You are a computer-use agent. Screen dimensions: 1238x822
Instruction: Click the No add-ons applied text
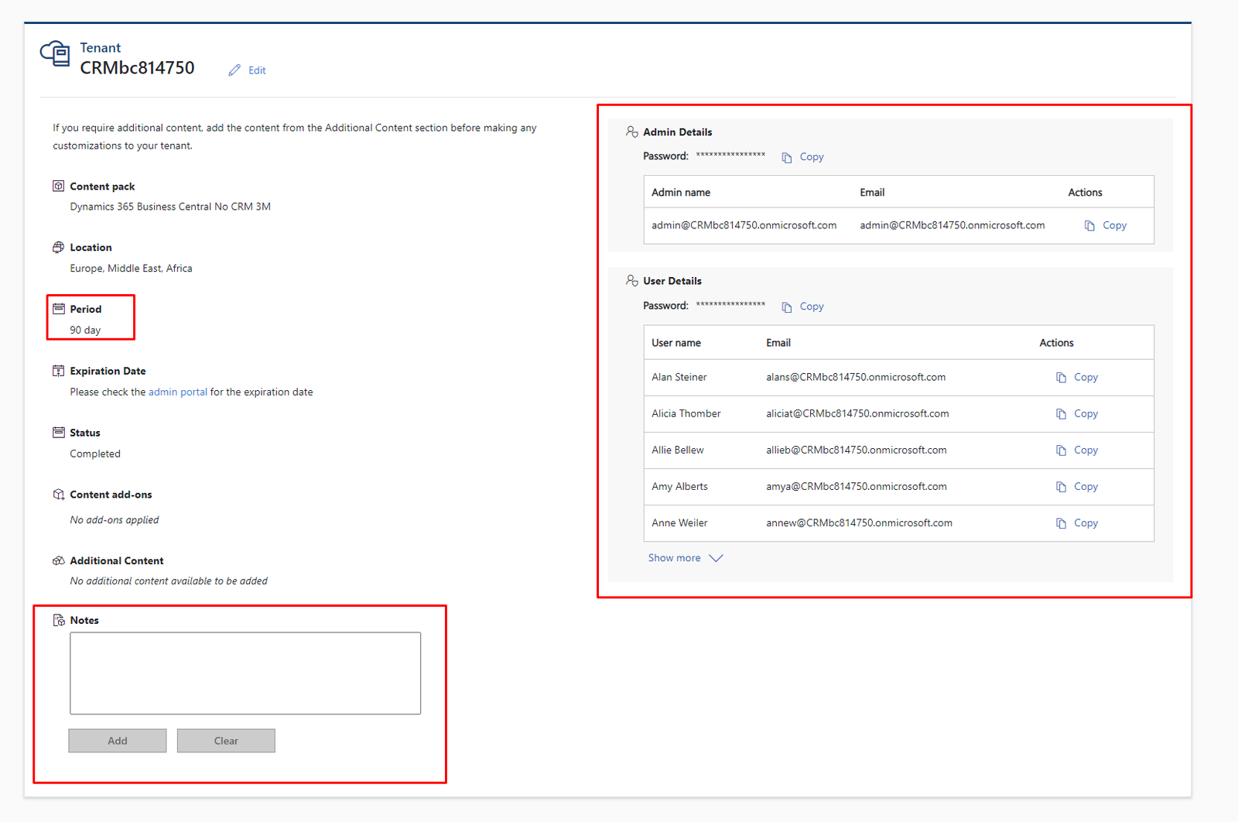(115, 520)
